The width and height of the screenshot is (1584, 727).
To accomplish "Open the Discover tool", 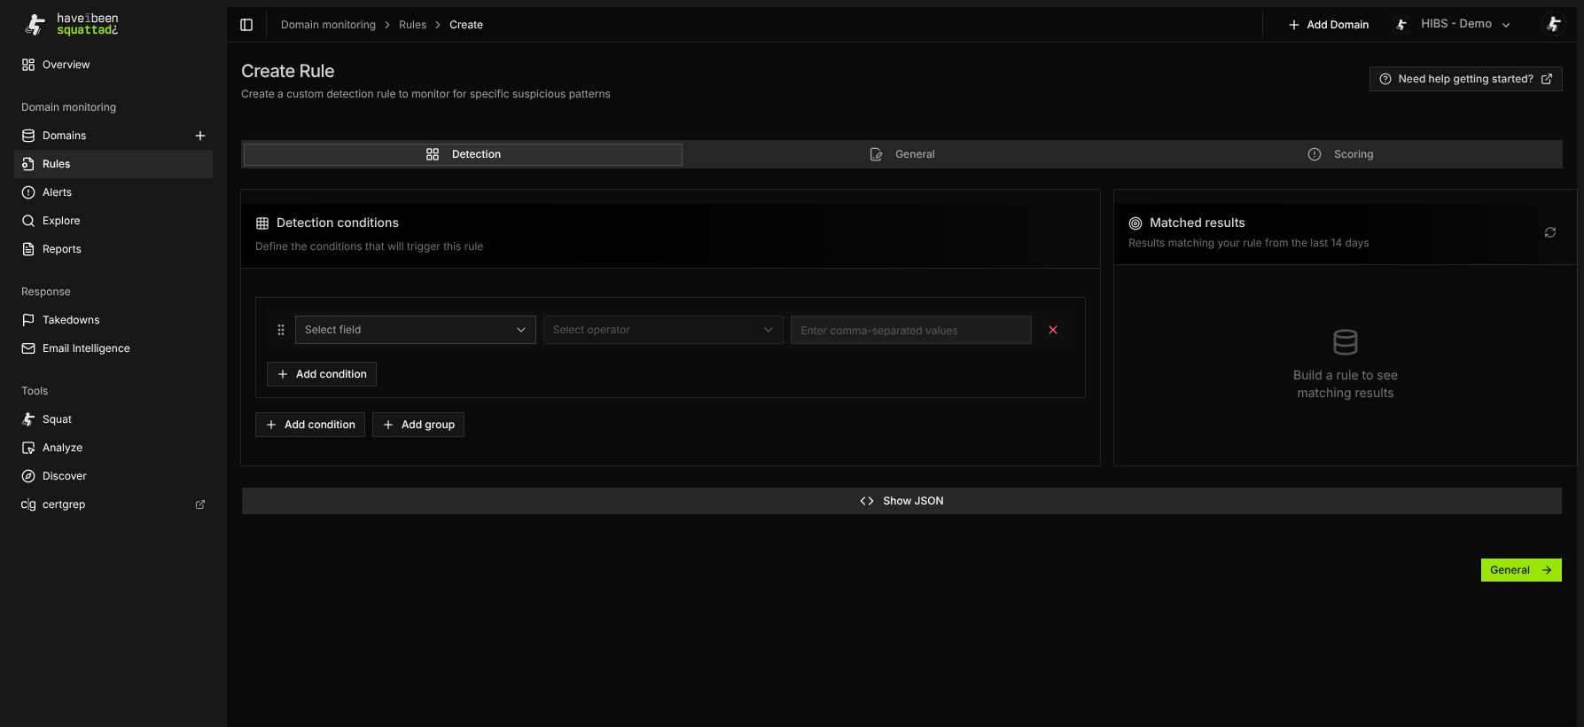I will [x=113, y=476].
